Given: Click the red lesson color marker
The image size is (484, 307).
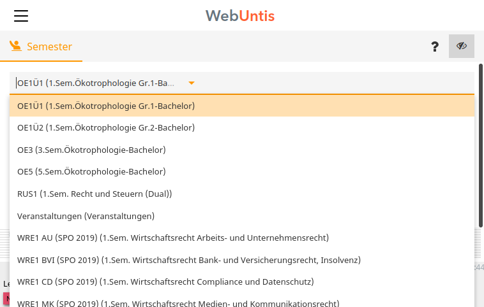Looking at the screenshot, I should (x=6, y=299).
